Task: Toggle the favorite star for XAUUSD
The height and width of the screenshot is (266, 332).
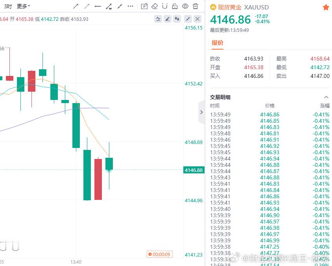Action: tap(326, 7)
